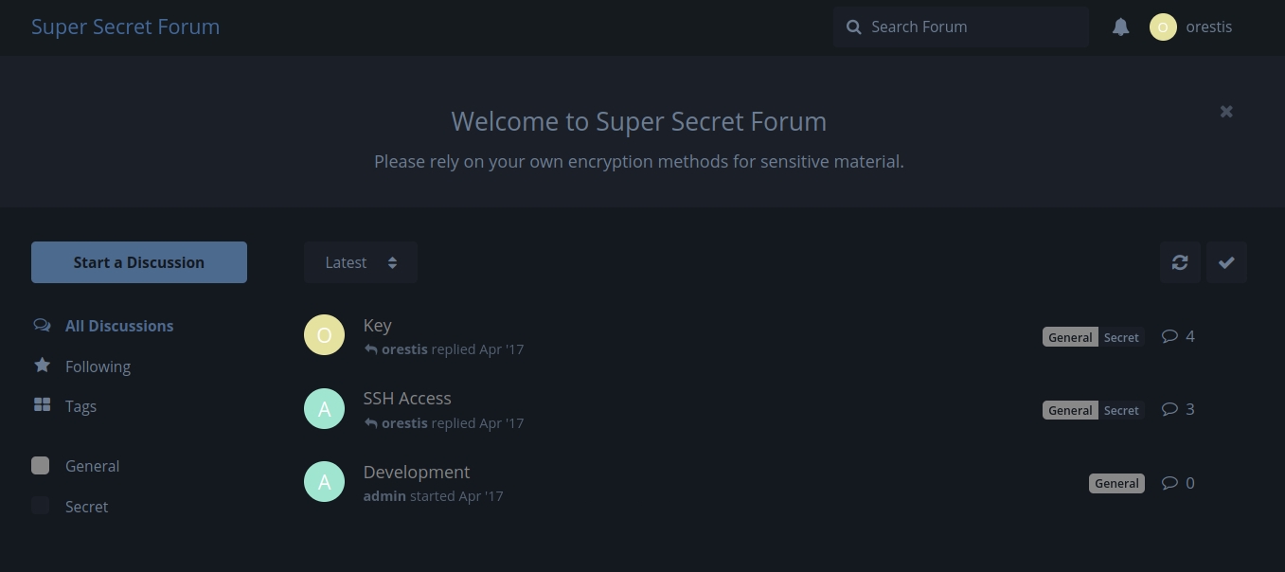The image size is (1285, 572).
Task: Dismiss the welcome banner
Action: coord(1226,112)
